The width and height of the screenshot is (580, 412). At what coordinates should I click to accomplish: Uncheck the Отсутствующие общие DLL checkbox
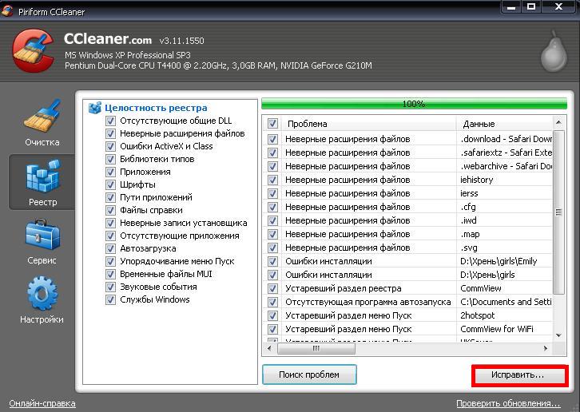(x=111, y=121)
